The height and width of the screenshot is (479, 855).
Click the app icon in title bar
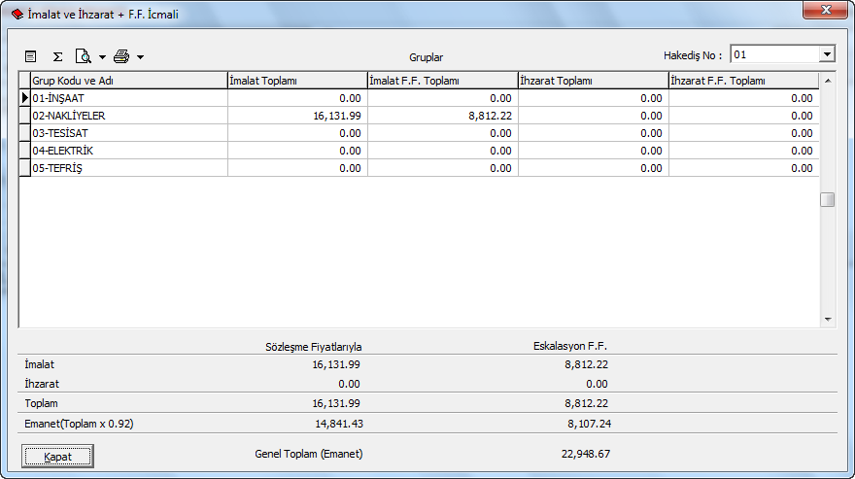pos(17,15)
